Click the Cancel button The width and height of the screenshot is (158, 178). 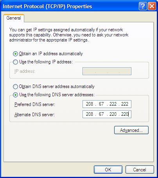140,170
